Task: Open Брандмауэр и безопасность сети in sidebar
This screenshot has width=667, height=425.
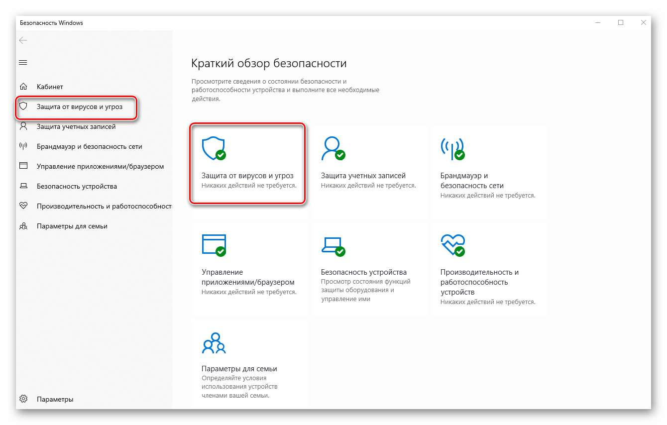Action: point(90,146)
